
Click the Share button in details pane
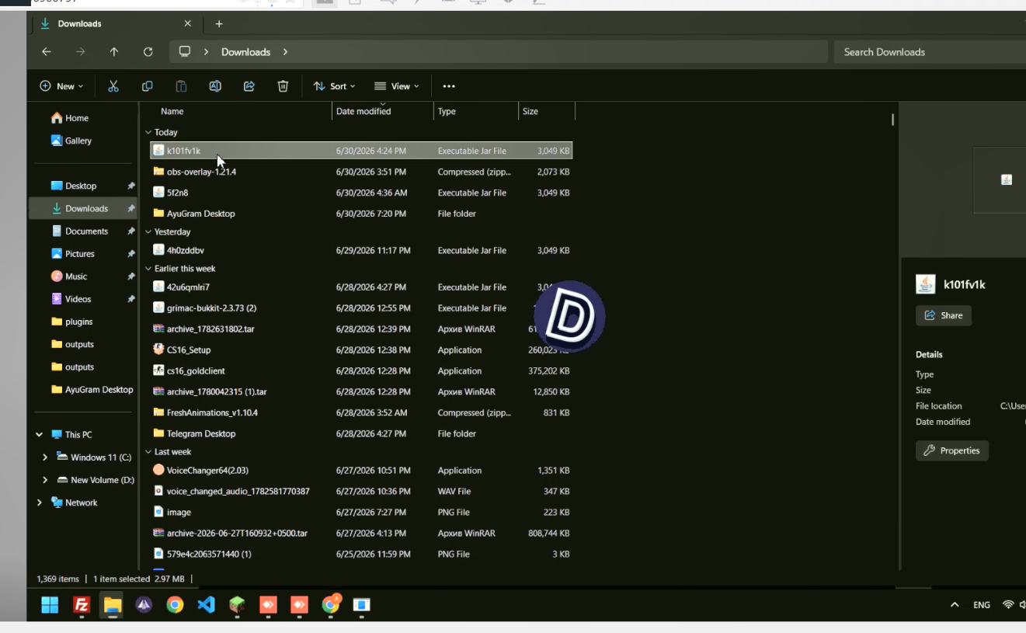coord(944,315)
